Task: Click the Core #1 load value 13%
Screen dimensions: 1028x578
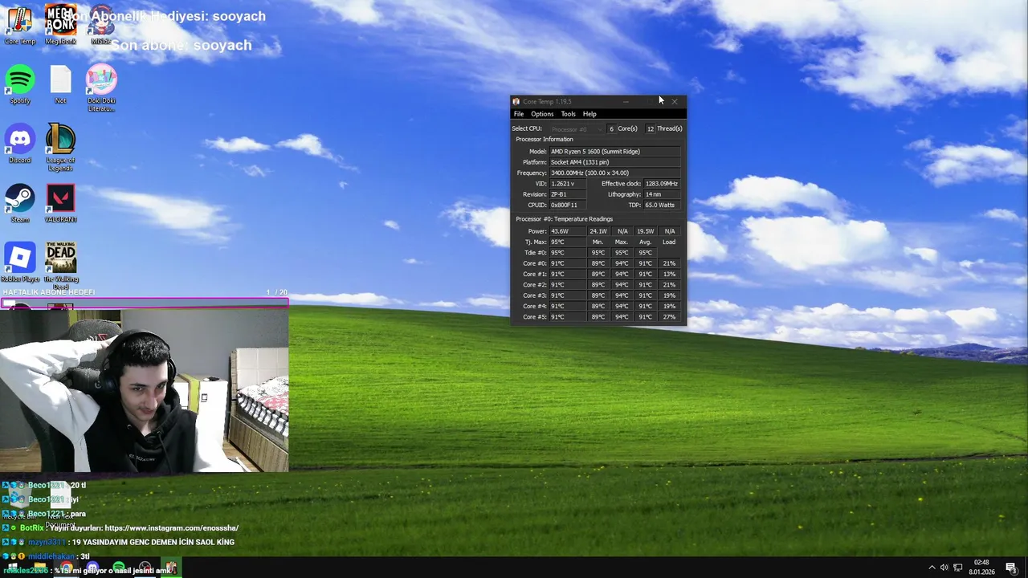Action: 669,274
